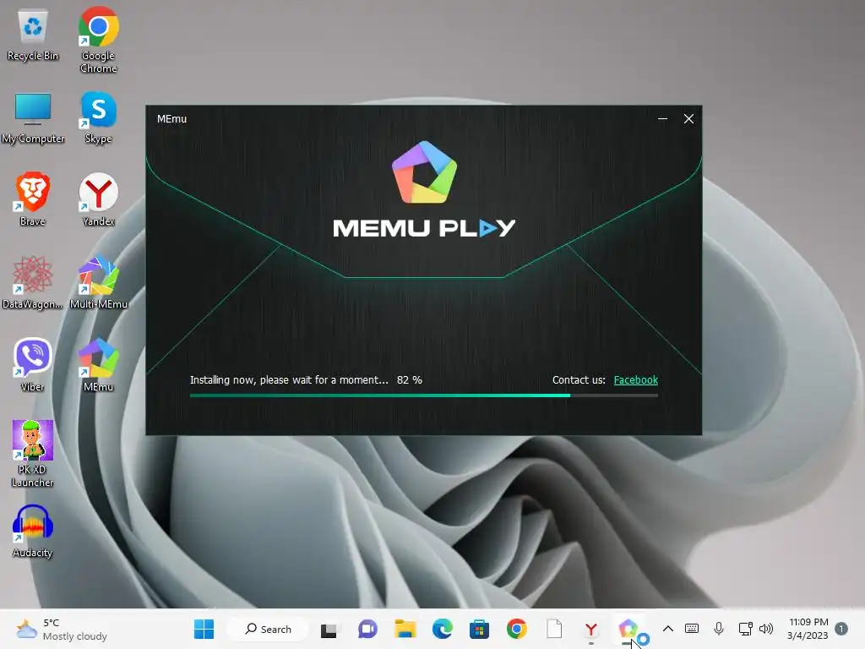The width and height of the screenshot is (865, 649).
Task: Click the MEmu installer taskbar icon
Action: click(x=628, y=629)
